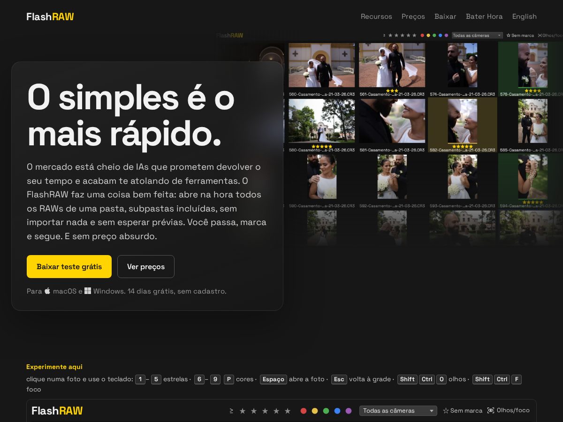The width and height of the screenshot is (563, 422).
Task: Select thumbnail 574-Casamento in the hero preview
Action: point(463,65)
